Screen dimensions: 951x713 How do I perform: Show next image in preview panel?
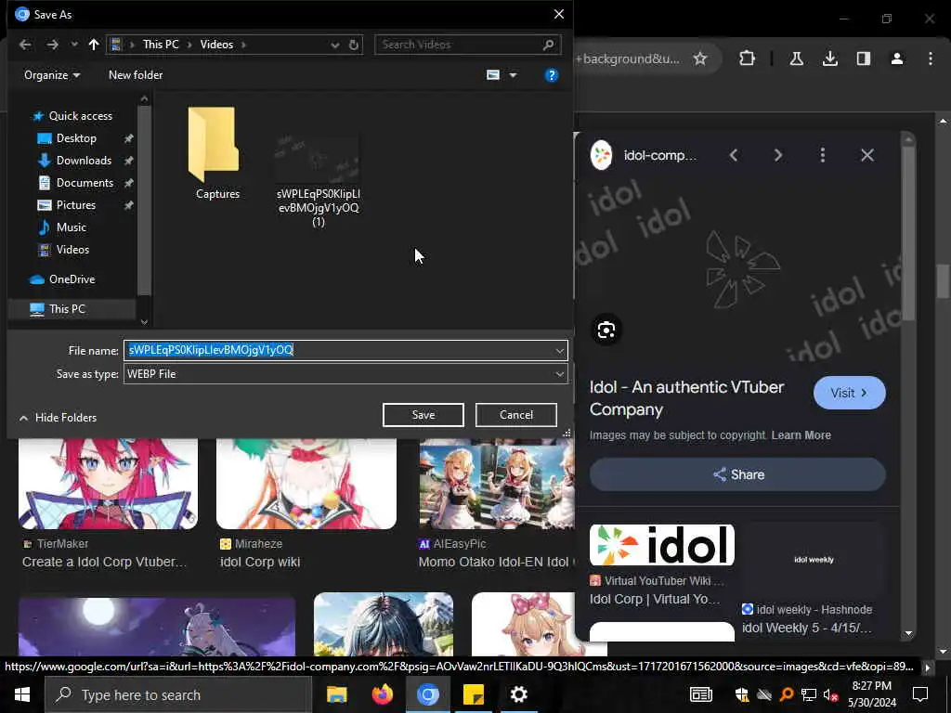778,155
